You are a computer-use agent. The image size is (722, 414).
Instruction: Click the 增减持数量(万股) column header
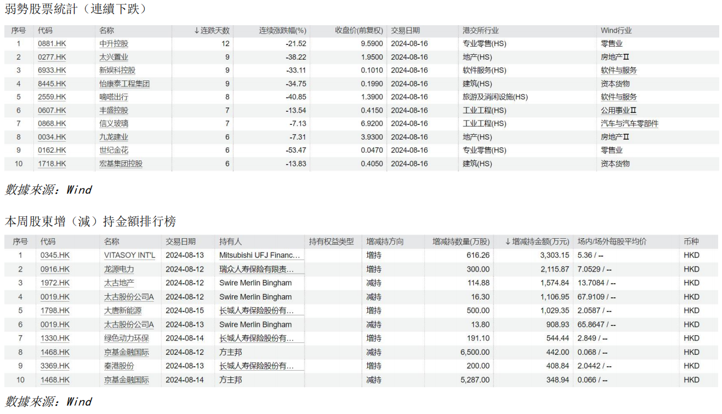tap(461, 242)
